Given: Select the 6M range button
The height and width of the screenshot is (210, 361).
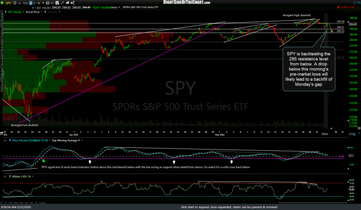Looking at the screenshot, I should [x=16, y=202].
